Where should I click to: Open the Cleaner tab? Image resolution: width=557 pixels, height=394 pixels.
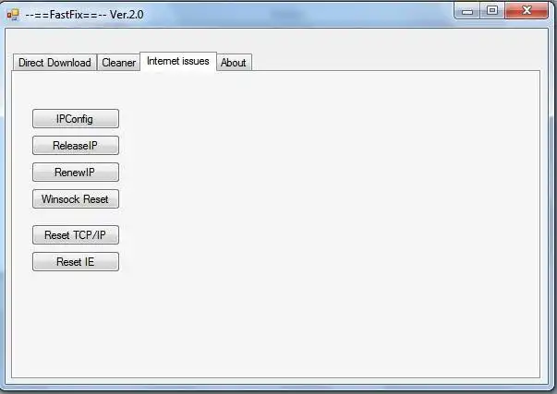coord(118,63)
